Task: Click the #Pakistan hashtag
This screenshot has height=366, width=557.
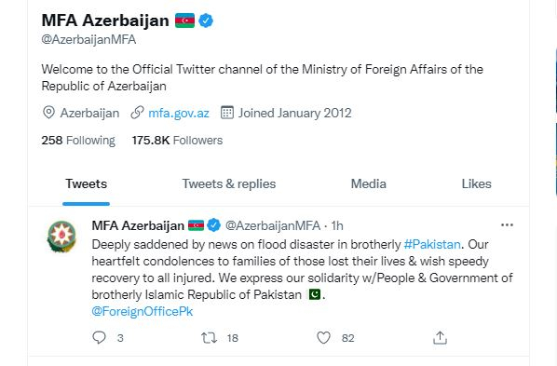Action: (x=432, y=245)
